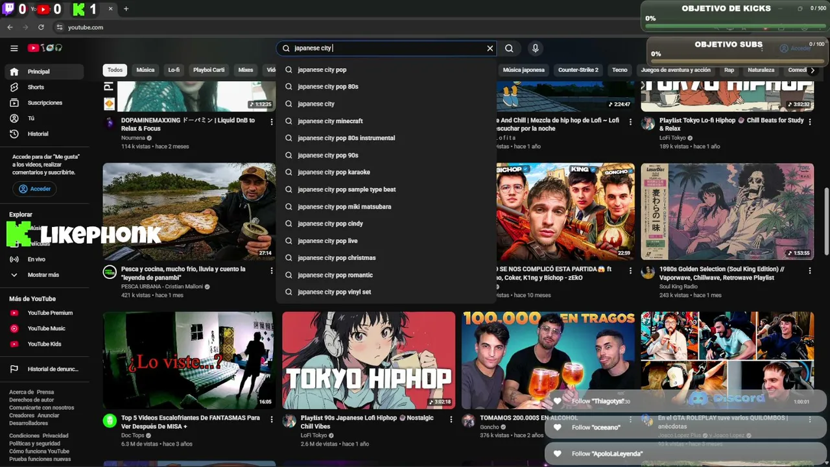Open the YouTube guide hamburger menu
This screenshot has width=830, height=467.
[14, 48]
